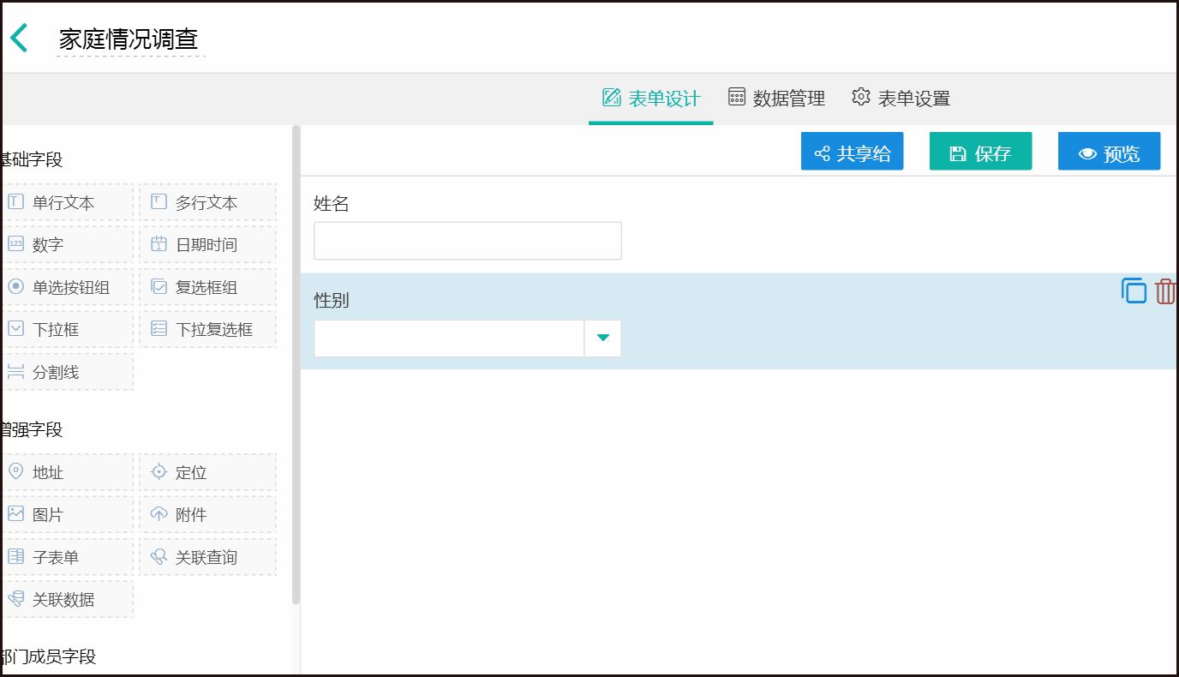
Task: Add a 下拉框 dropdown field
Action: tap(67, 329)
